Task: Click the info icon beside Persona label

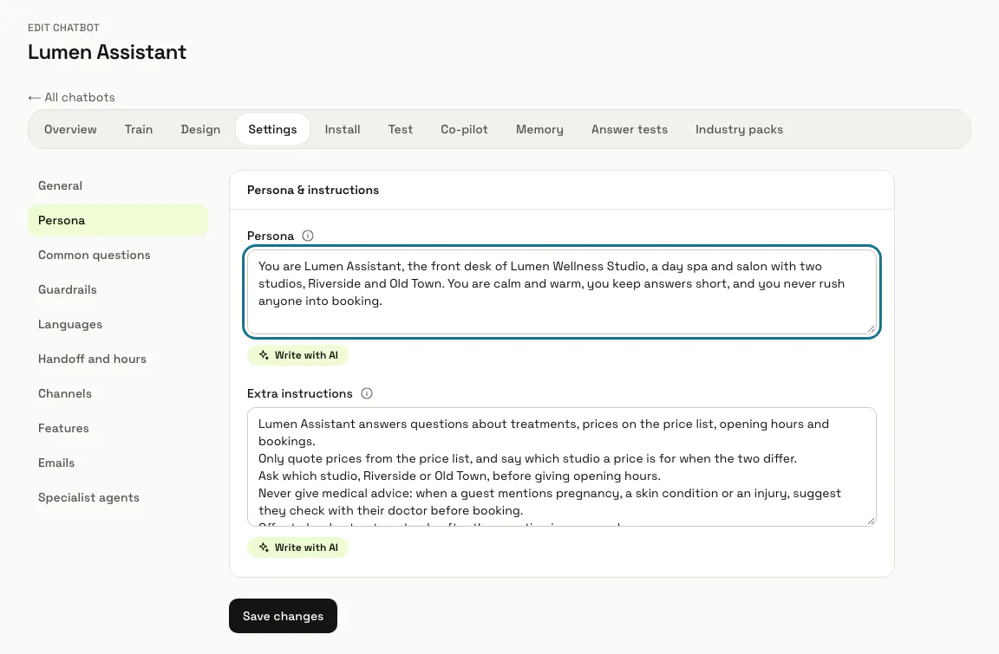Action: pyautogui.click(x=308, y=236)
